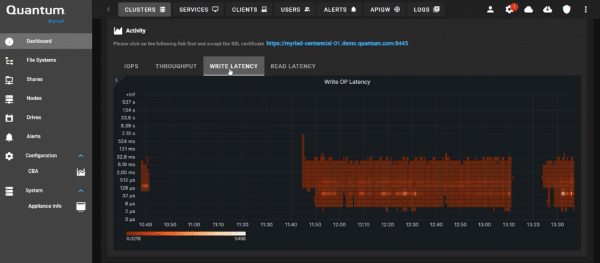Switch to the LOGS tab

pos(427,9)
